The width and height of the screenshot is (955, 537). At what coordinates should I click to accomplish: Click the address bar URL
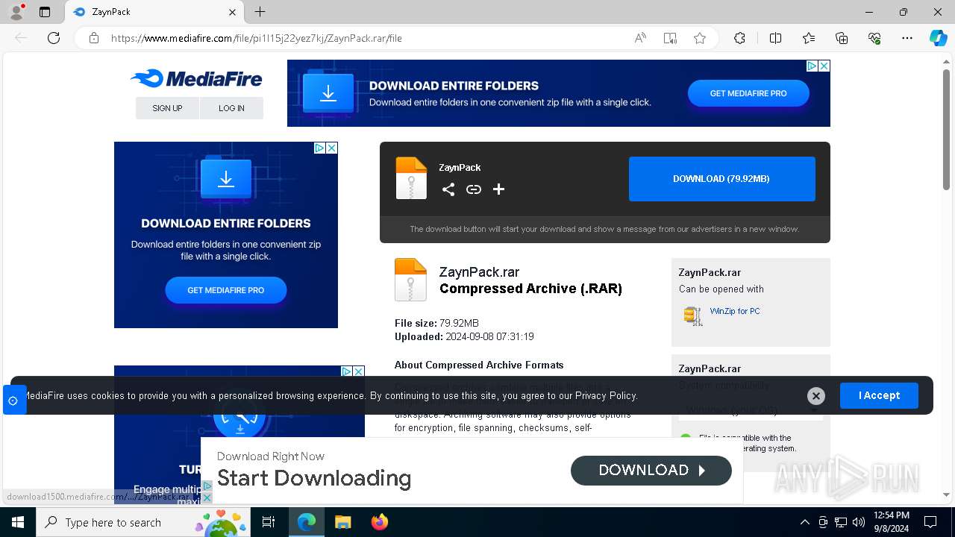tap(257, 38)
